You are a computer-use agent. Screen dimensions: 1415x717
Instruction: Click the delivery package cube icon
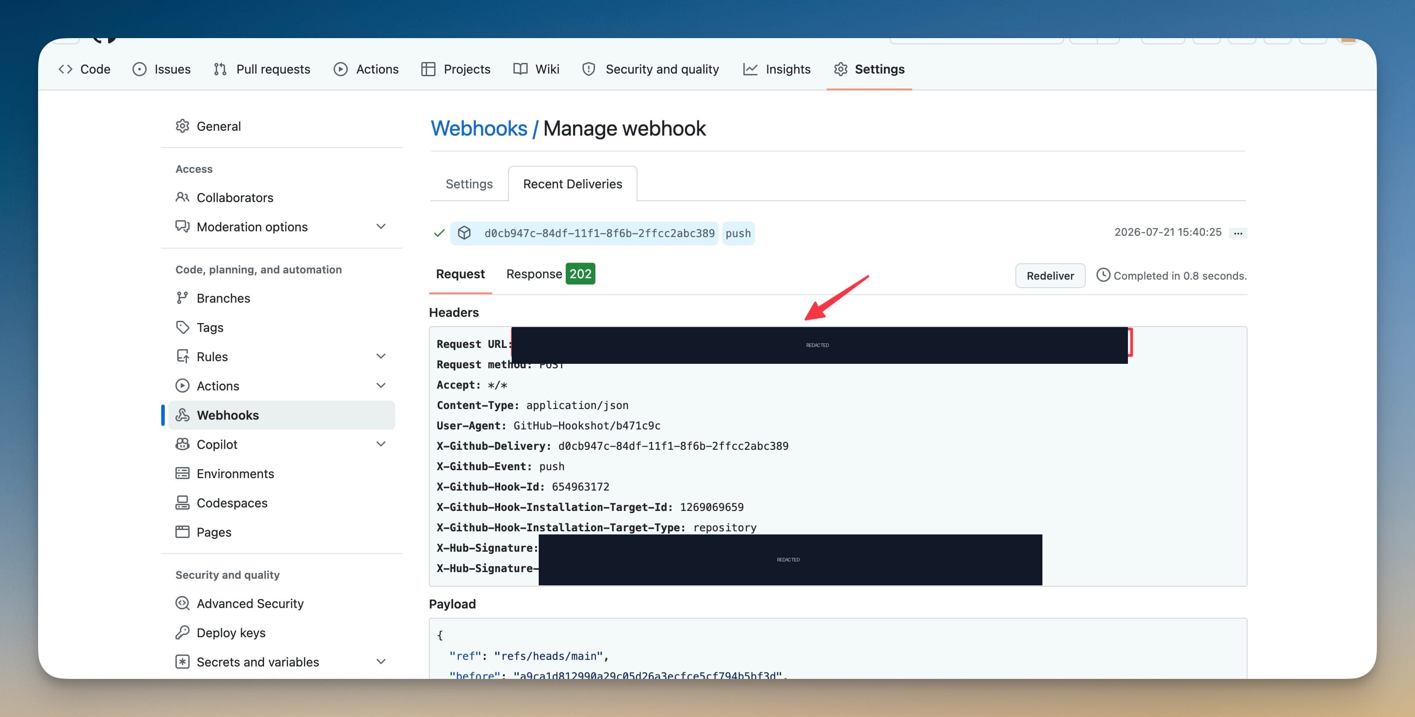pos(464,233)
